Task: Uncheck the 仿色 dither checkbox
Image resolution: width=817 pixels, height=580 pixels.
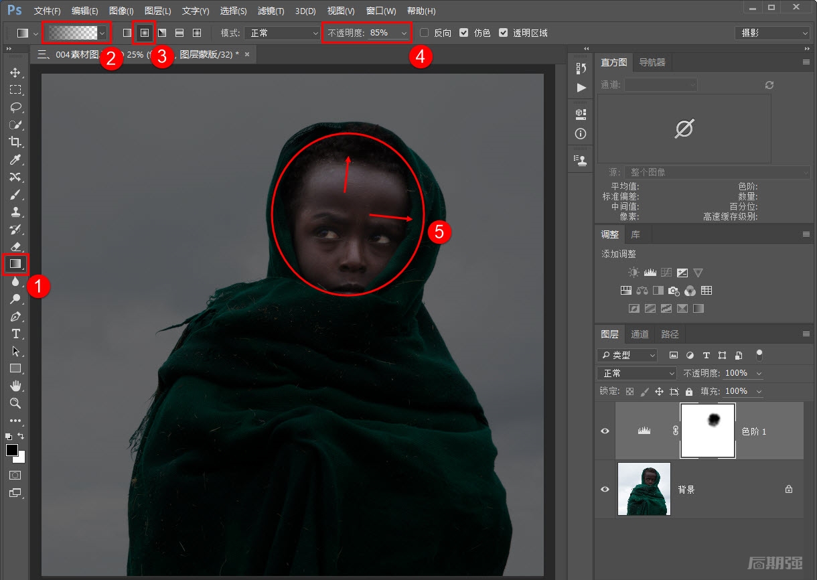Action: 463,33
